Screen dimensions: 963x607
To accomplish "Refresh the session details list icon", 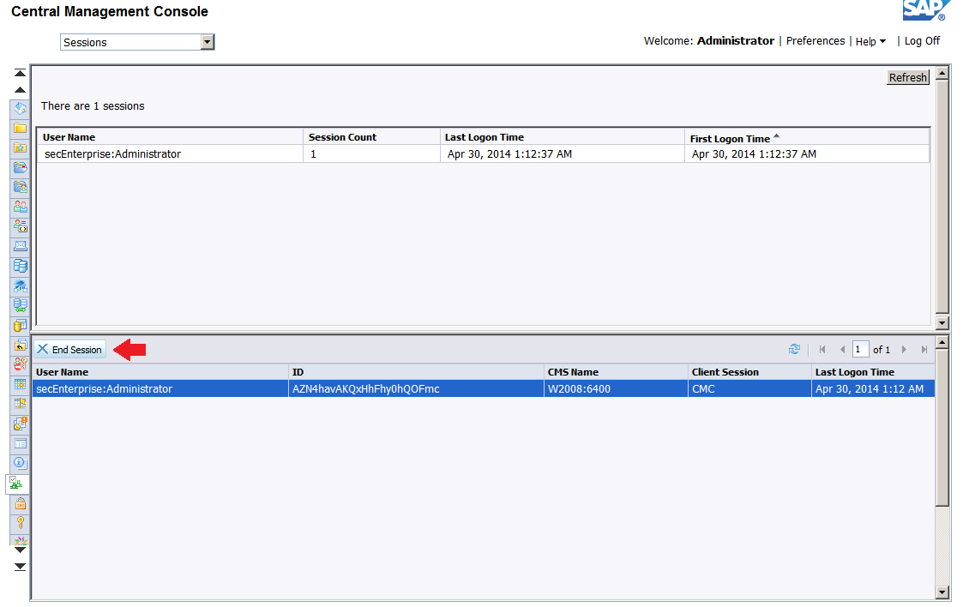I will [794, 350].
